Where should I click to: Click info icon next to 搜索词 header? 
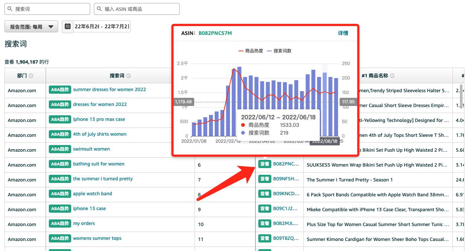coord(129,76)
